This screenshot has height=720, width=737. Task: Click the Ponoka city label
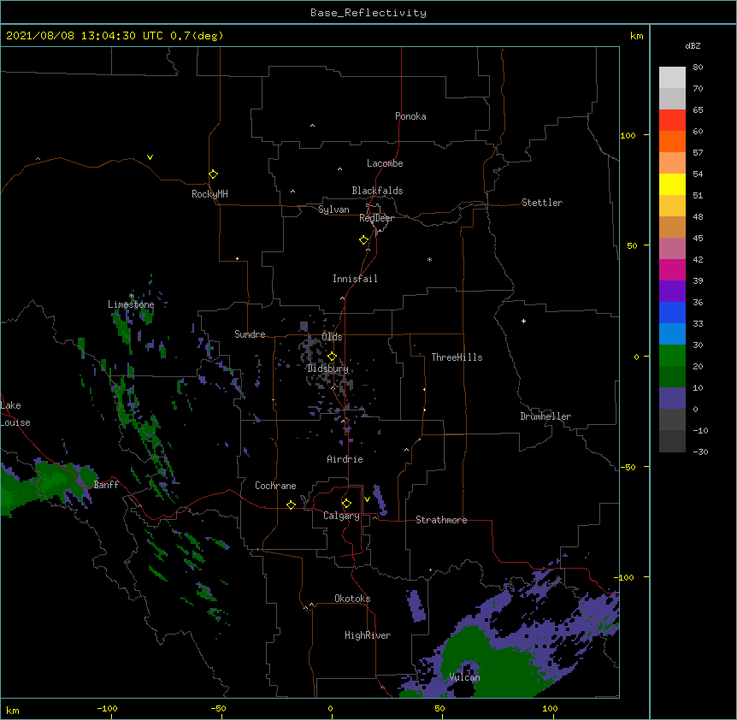click(410, 116)
